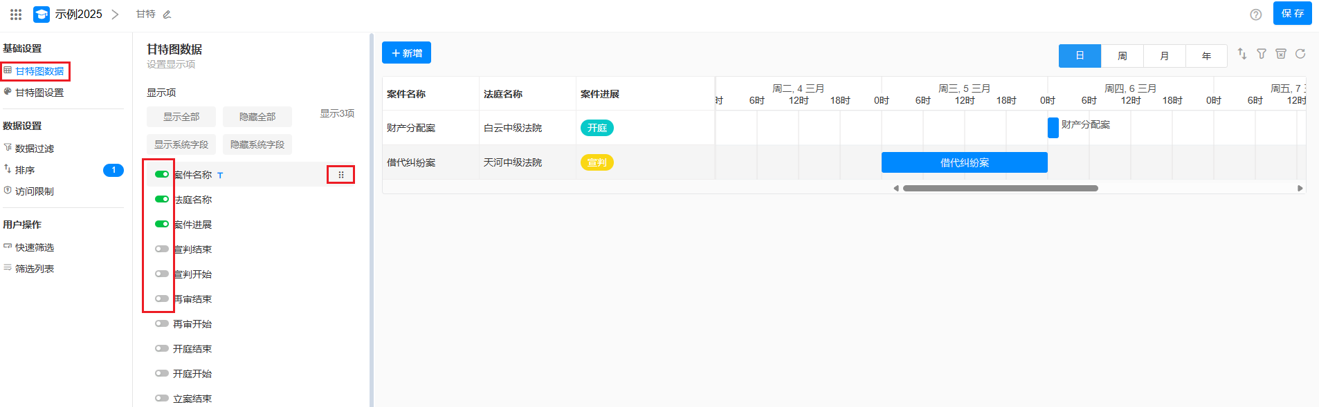Turn off the 案件名称 display toggle
1319x407 pixels.
[162, 175]
